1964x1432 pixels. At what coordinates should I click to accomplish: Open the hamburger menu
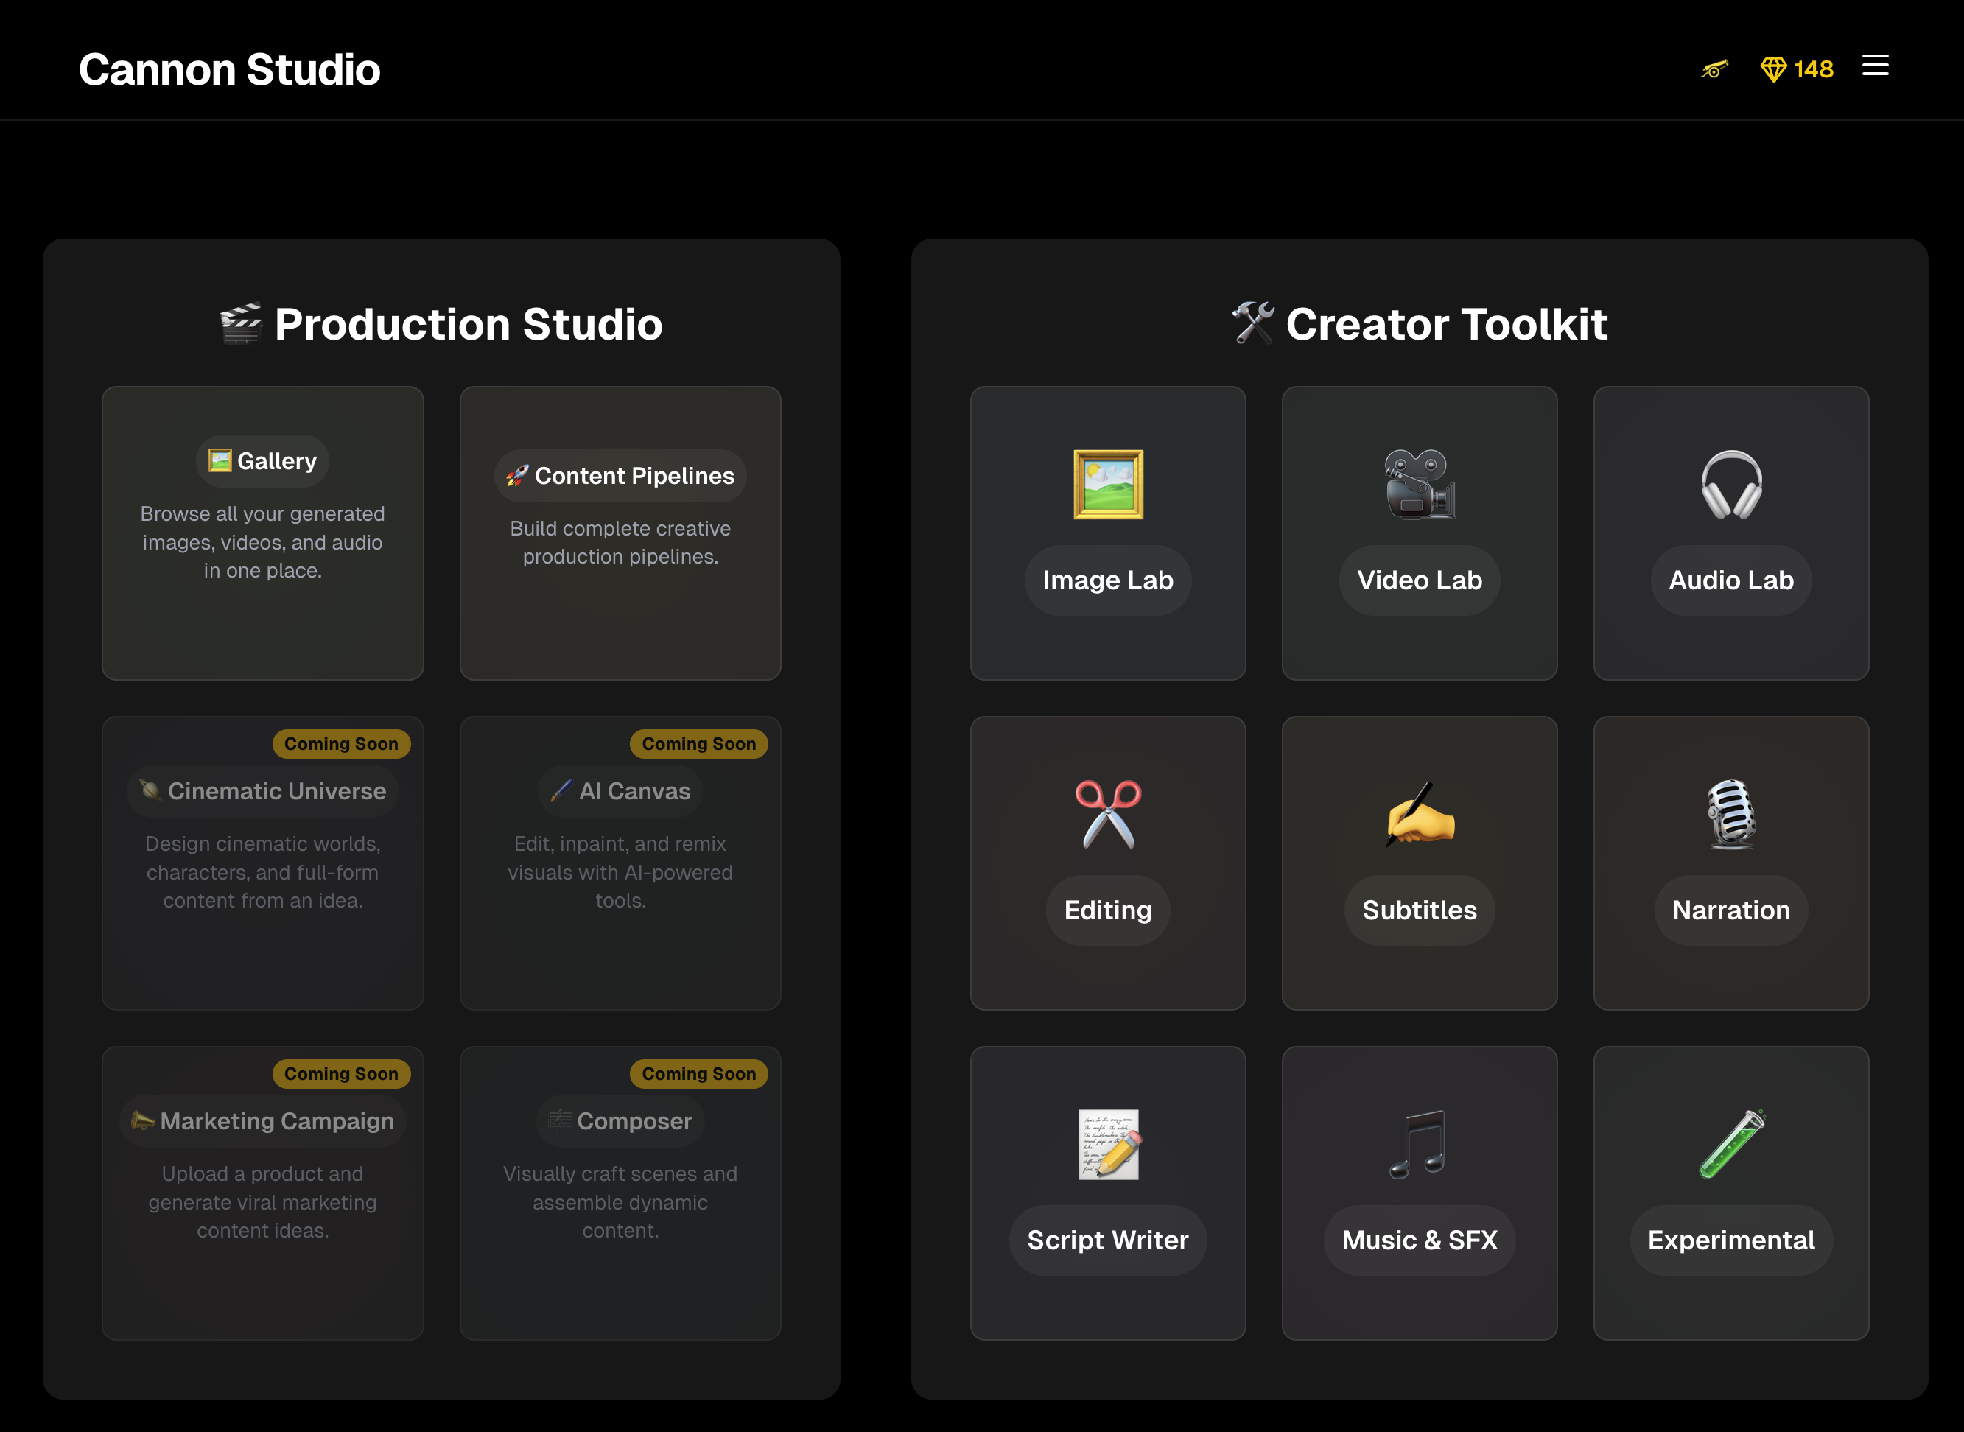point(1875,66)
